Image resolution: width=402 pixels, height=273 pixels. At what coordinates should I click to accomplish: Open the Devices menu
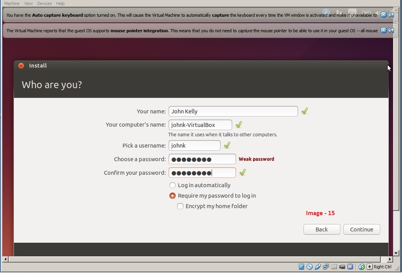click(44, 3)
